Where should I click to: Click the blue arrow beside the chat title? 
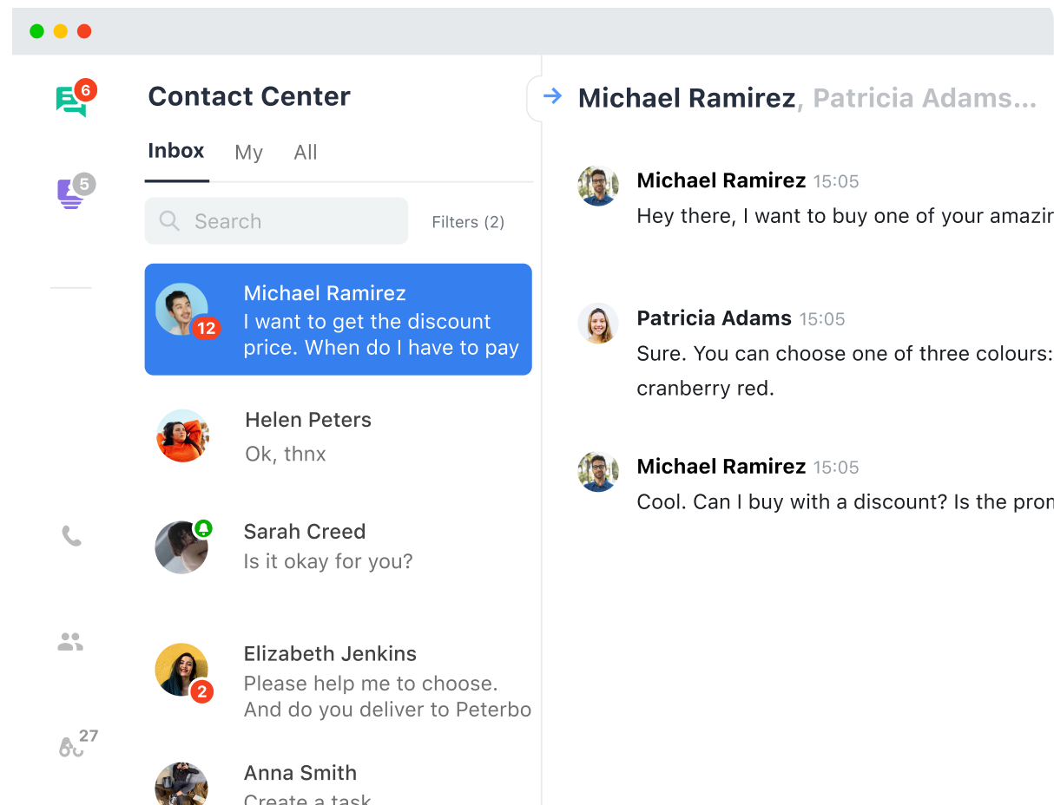coord(552,96)
